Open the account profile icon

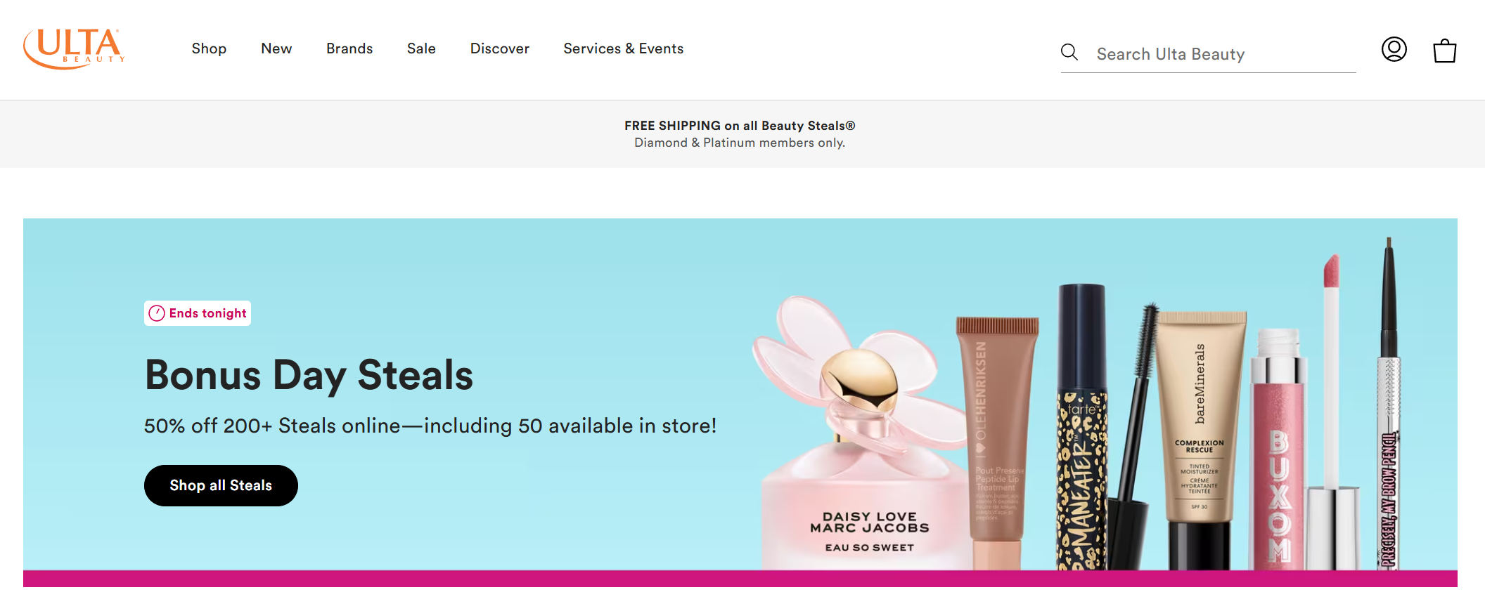pyautogui.click(x=1394, y=49)
